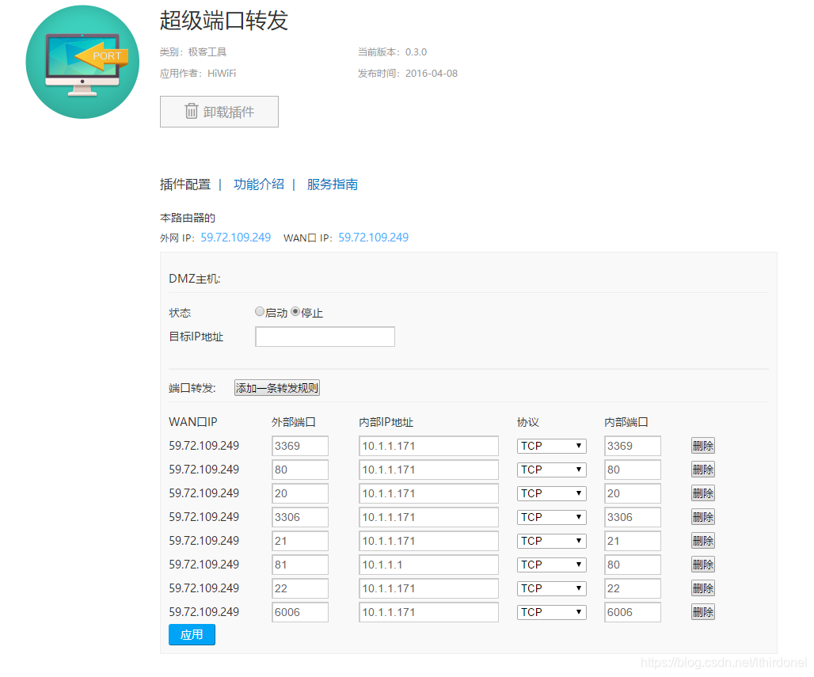Open the protocol dropdown for external port 81
Screen dimensions: 814x677
pyautogui.click(x=551, y=565)
